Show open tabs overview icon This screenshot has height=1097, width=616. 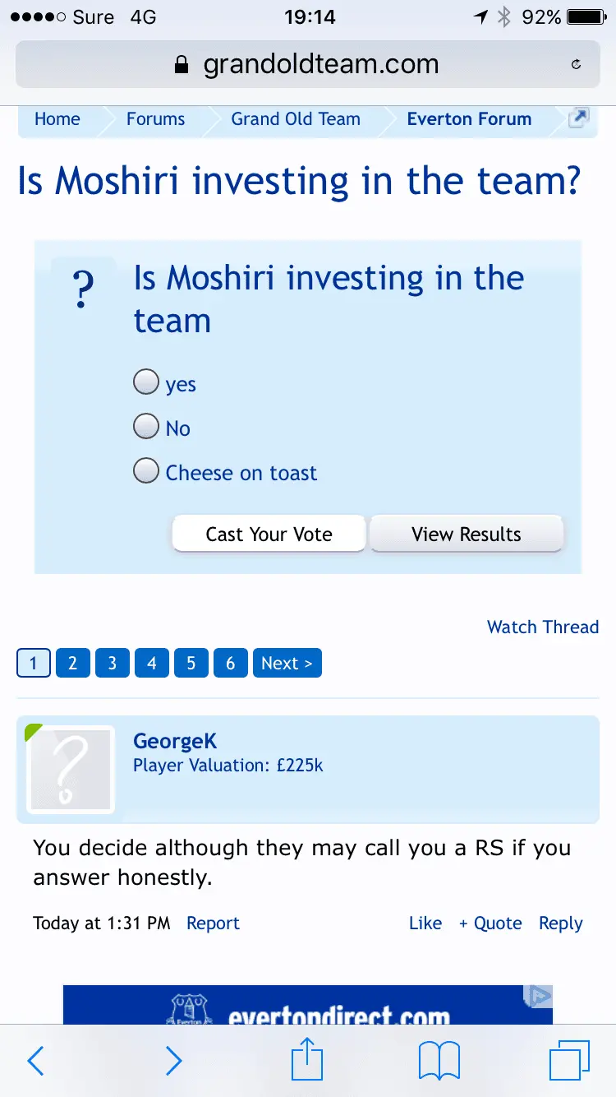click(569, 1060)
